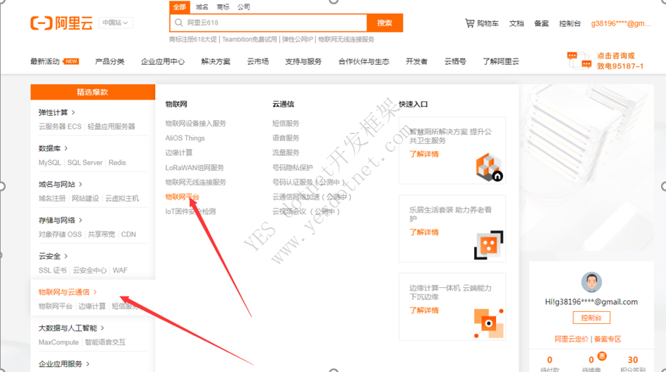666x372 pixels.
Task: Expand the 数据库 category
Action: (x=53, y=148)
